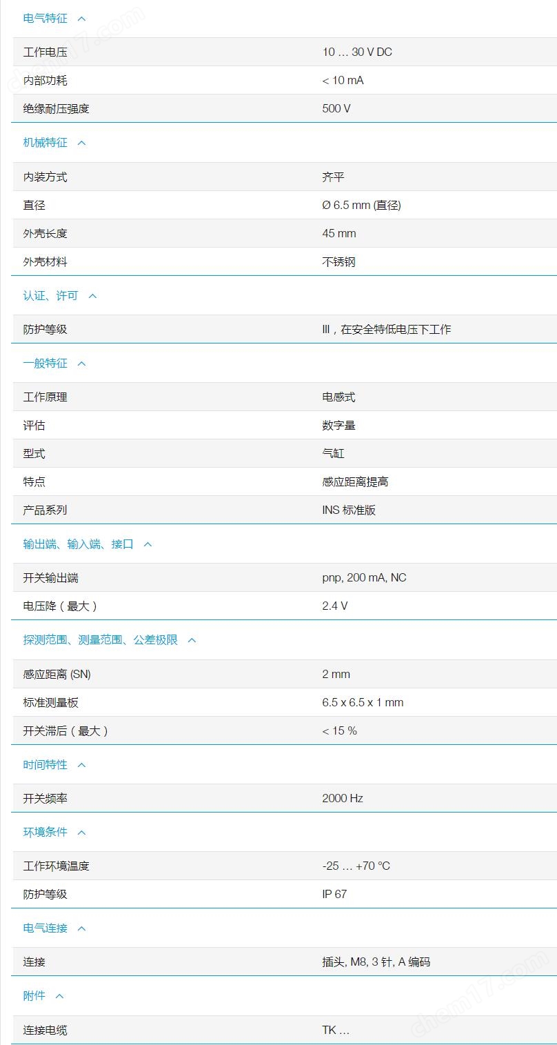This screenshot has height=1045, width=557.
Task: Collapse the 探测范围、测量范围、公差极限 chevron
Action: 192,640
